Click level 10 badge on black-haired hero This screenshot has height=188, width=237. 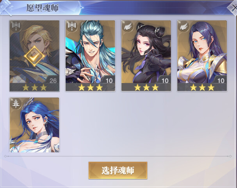165,80
